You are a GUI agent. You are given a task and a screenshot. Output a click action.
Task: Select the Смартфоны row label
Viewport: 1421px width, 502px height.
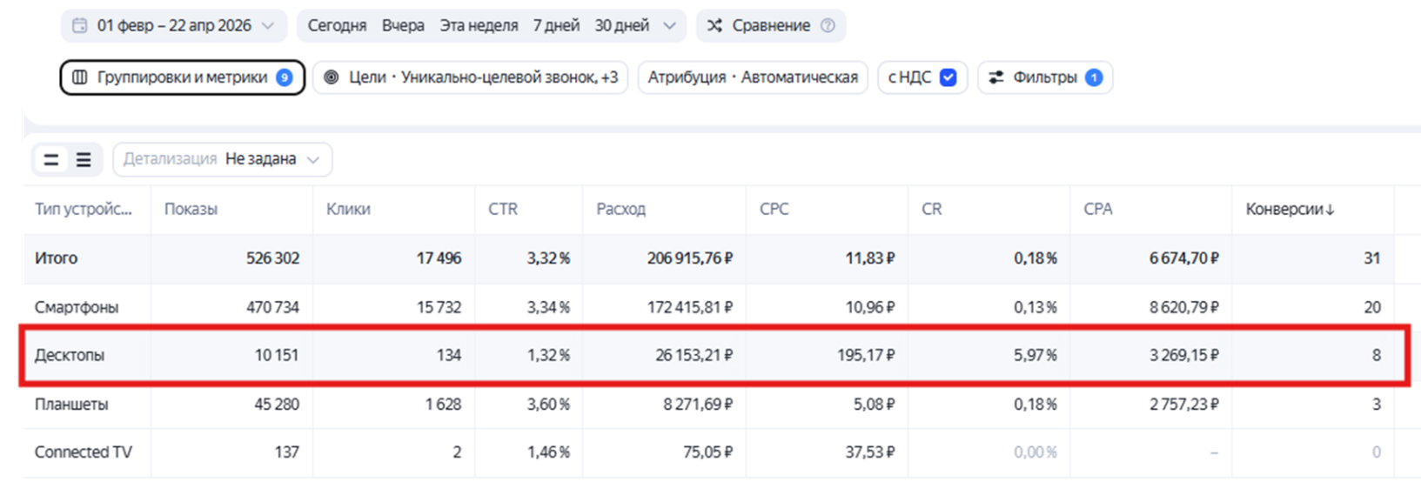[x=77, y=307]
